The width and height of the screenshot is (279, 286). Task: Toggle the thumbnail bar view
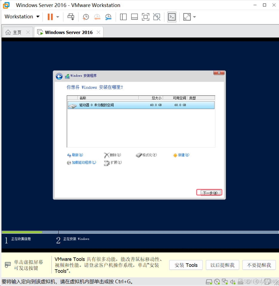point(134,17)
